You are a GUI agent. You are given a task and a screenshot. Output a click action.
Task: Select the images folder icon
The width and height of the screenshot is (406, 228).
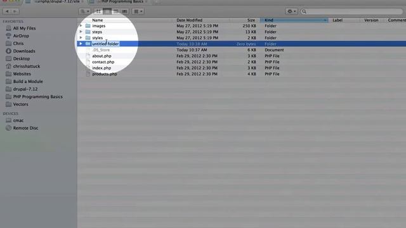(88, 26)
